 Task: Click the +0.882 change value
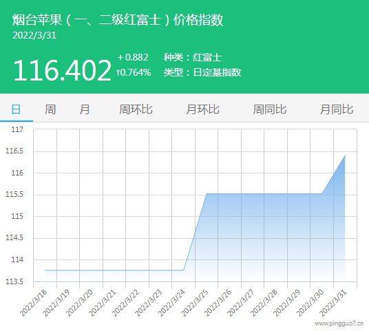pyautogui.click(x=133, y=57)
